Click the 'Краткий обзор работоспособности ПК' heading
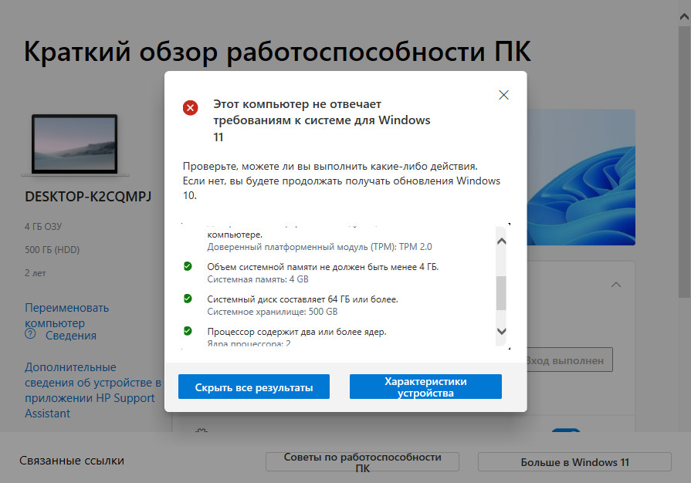Image resolution: width=691 pixels, height=483 pixels. [277, 52]
